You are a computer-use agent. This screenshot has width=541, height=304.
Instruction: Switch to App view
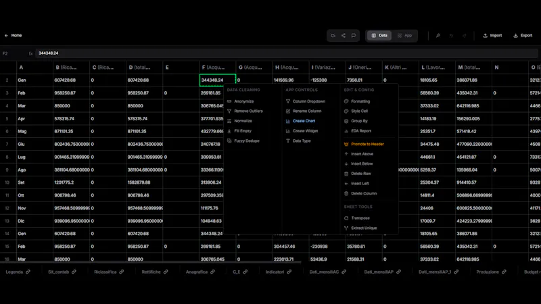pyautogui.click(x=404, y=36)
